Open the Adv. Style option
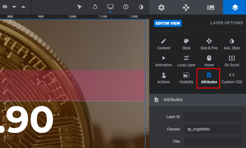Image resolution: width=246 pixels, height=148 pixels. click(x=232, y=44)
